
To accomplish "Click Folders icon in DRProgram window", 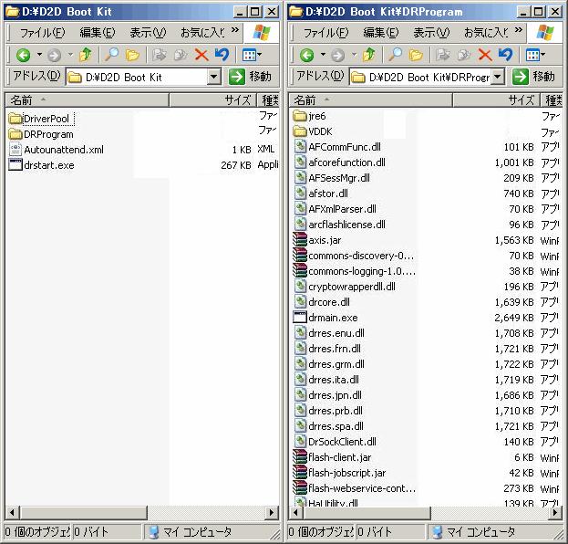I will click(x=416, y=55).
